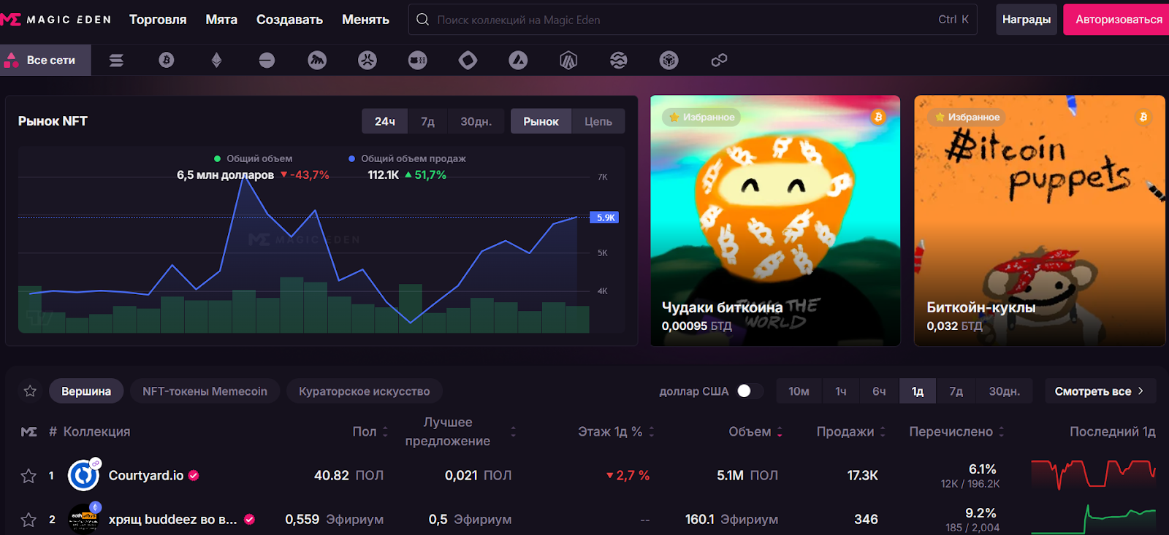Click Bitcoin badge on Биткойн-куклы card
1169x535 pixels.
click(x=1143, y=117)
